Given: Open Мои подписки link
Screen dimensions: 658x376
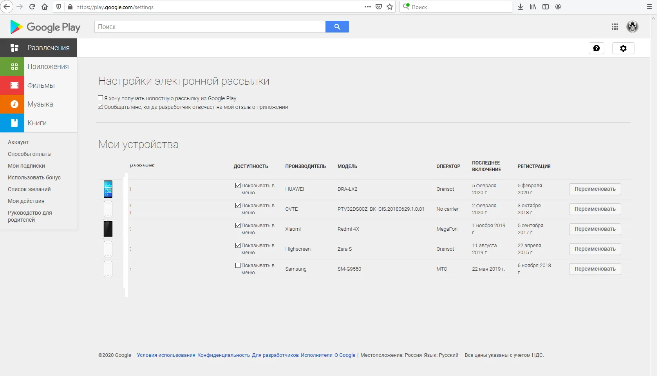Looking at the screenshot, I should (x=26, y=166).
